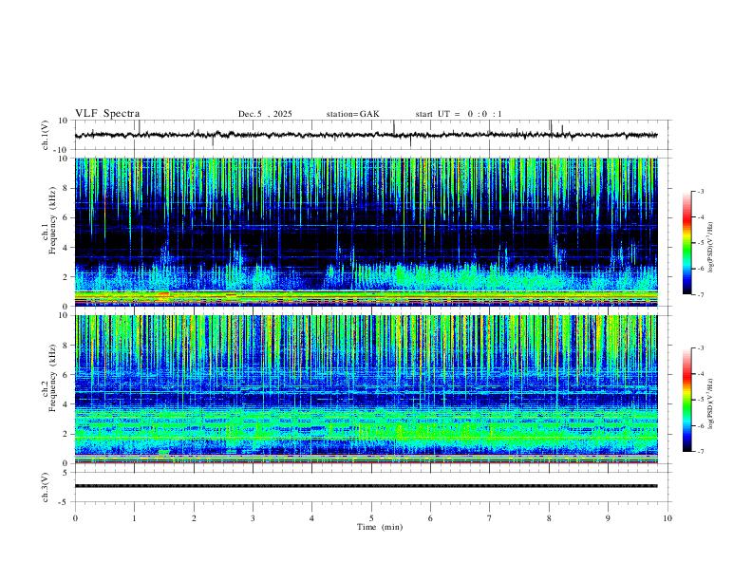Click the ch.2 spectrogram color bar
The height and width of the screenshot is (581, 752).
[686, 400]
